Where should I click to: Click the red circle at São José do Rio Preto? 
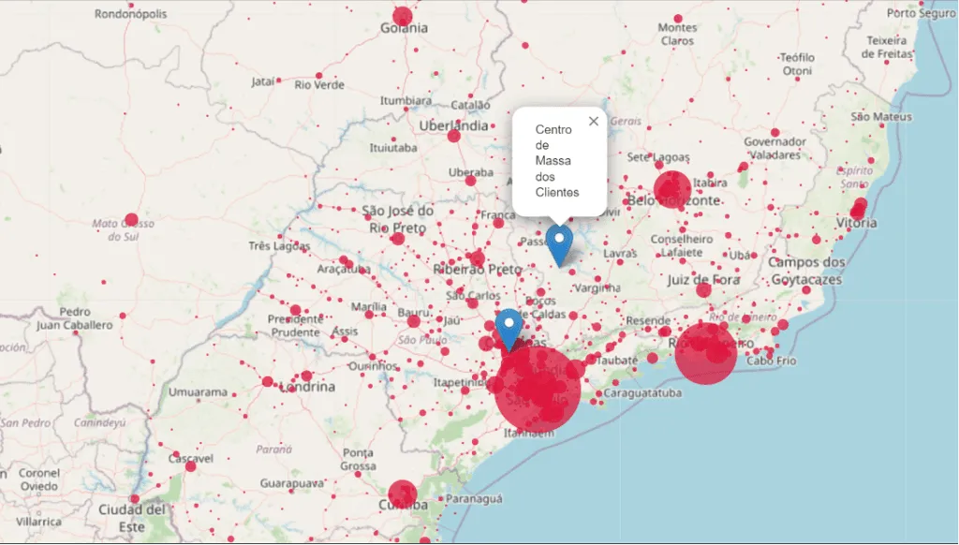coord(397,239)
